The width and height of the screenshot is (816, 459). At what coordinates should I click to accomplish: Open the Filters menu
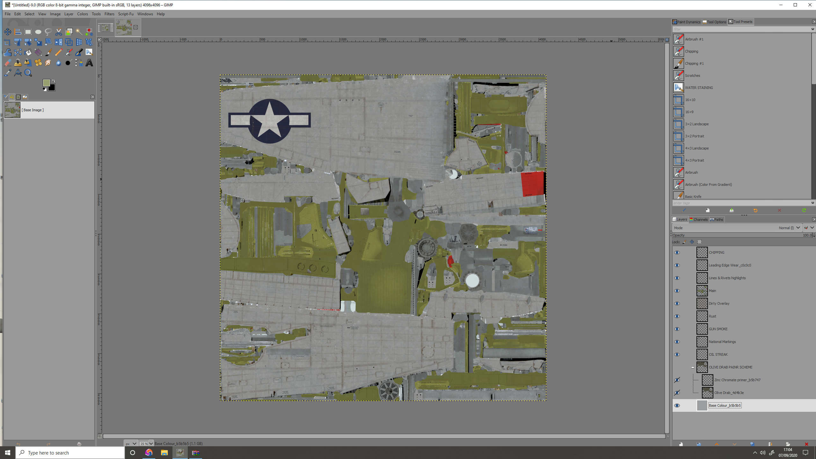click(109, 14)
